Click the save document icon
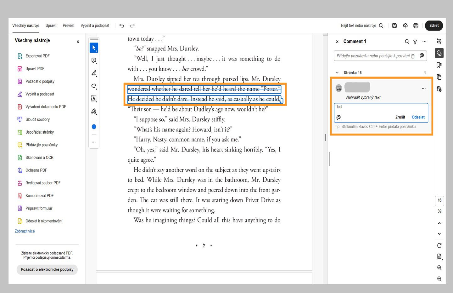Viewport: 453px width, 293px height. pos(394,26)
